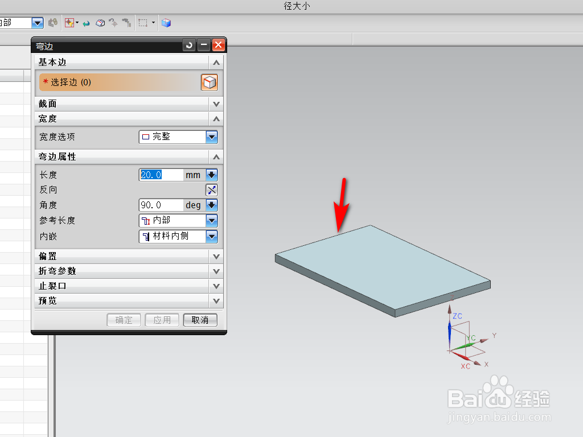Image resolution: width=583 pixels, height=437 pixels.
Task: Expand the 折弯参数 section
Action: [216, 271]
